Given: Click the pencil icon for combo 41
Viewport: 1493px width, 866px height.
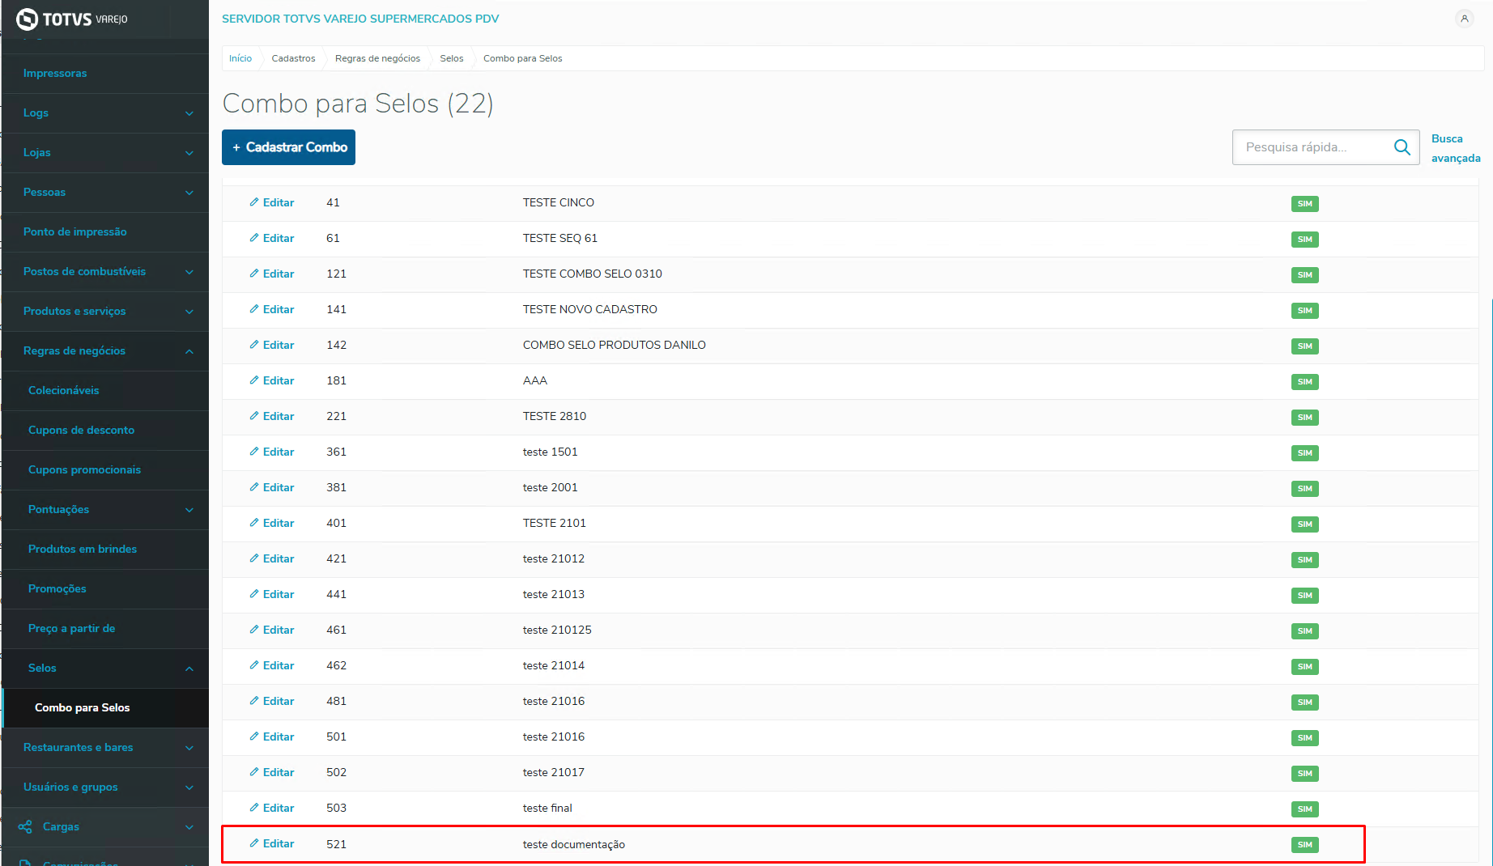Looking at the screenshot, I should point(254,202).
